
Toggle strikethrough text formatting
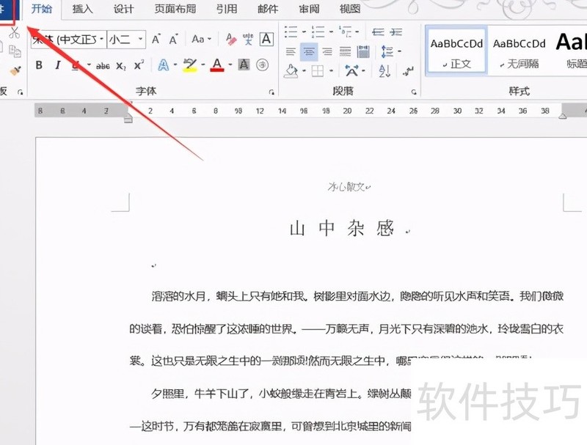coord(103,65)
